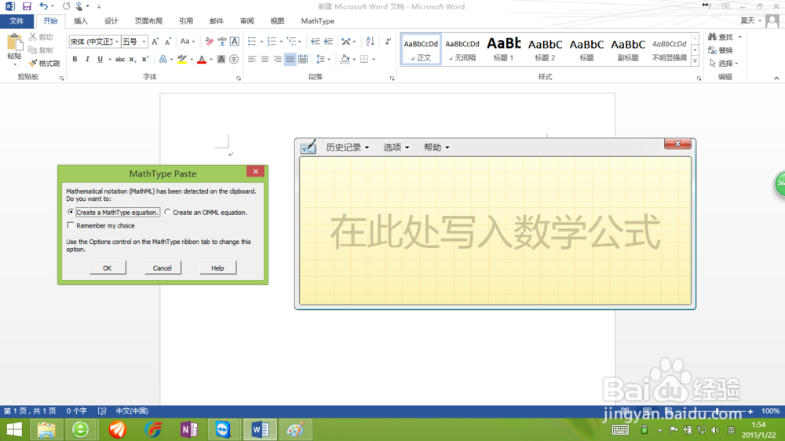Click the Text Effects outlined A icon
Screen dimensions: 785x441
coord(162,59)
